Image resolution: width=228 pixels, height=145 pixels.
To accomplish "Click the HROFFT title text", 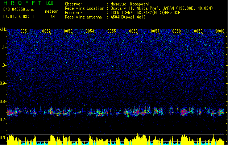I will pos(23,3).
